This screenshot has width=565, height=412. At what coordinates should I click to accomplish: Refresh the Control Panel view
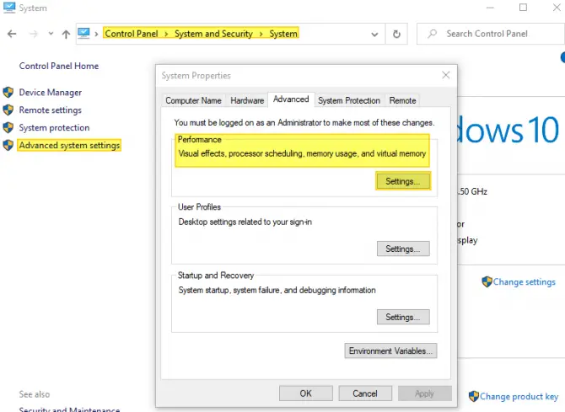(x=396, y=34)
